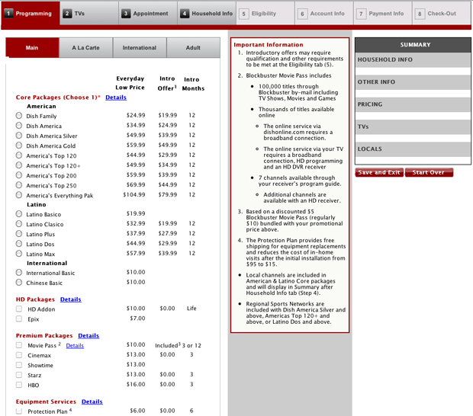Enable the Protection Plan checkbox
473x416 pixels.
click(x=19, y=411)
